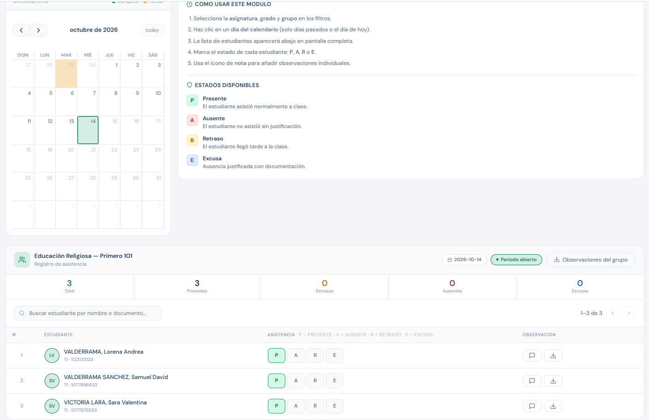Pick the highlighted September 29 calendar cell

pos(66,74)
